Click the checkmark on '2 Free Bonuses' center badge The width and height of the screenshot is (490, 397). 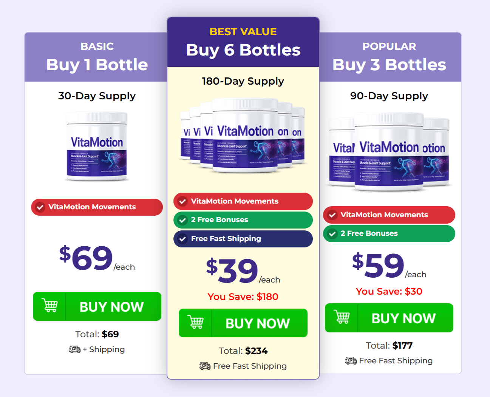pos(182,219)
